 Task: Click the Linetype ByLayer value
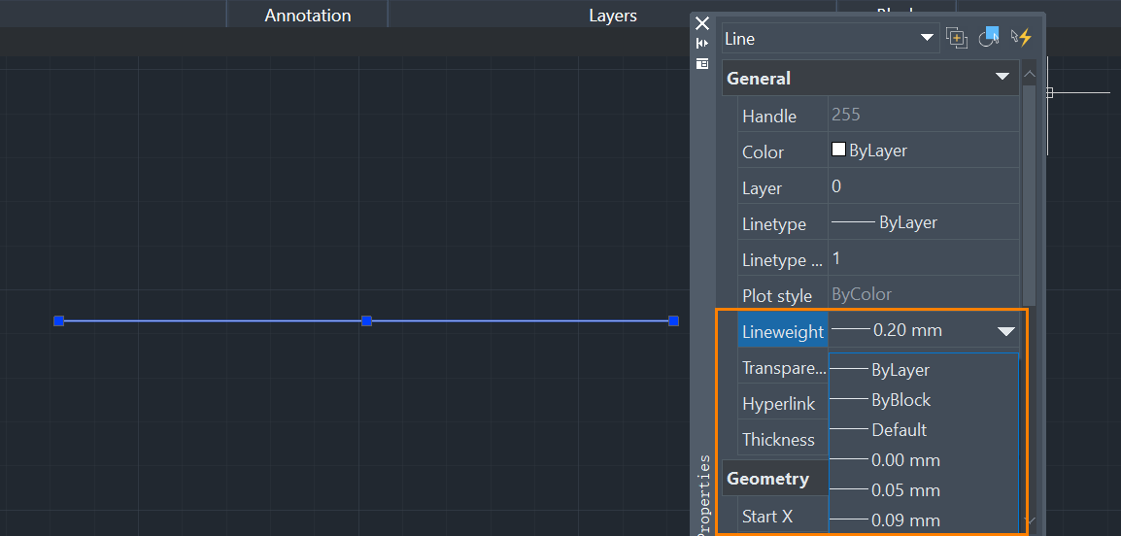tap(924, 222)
